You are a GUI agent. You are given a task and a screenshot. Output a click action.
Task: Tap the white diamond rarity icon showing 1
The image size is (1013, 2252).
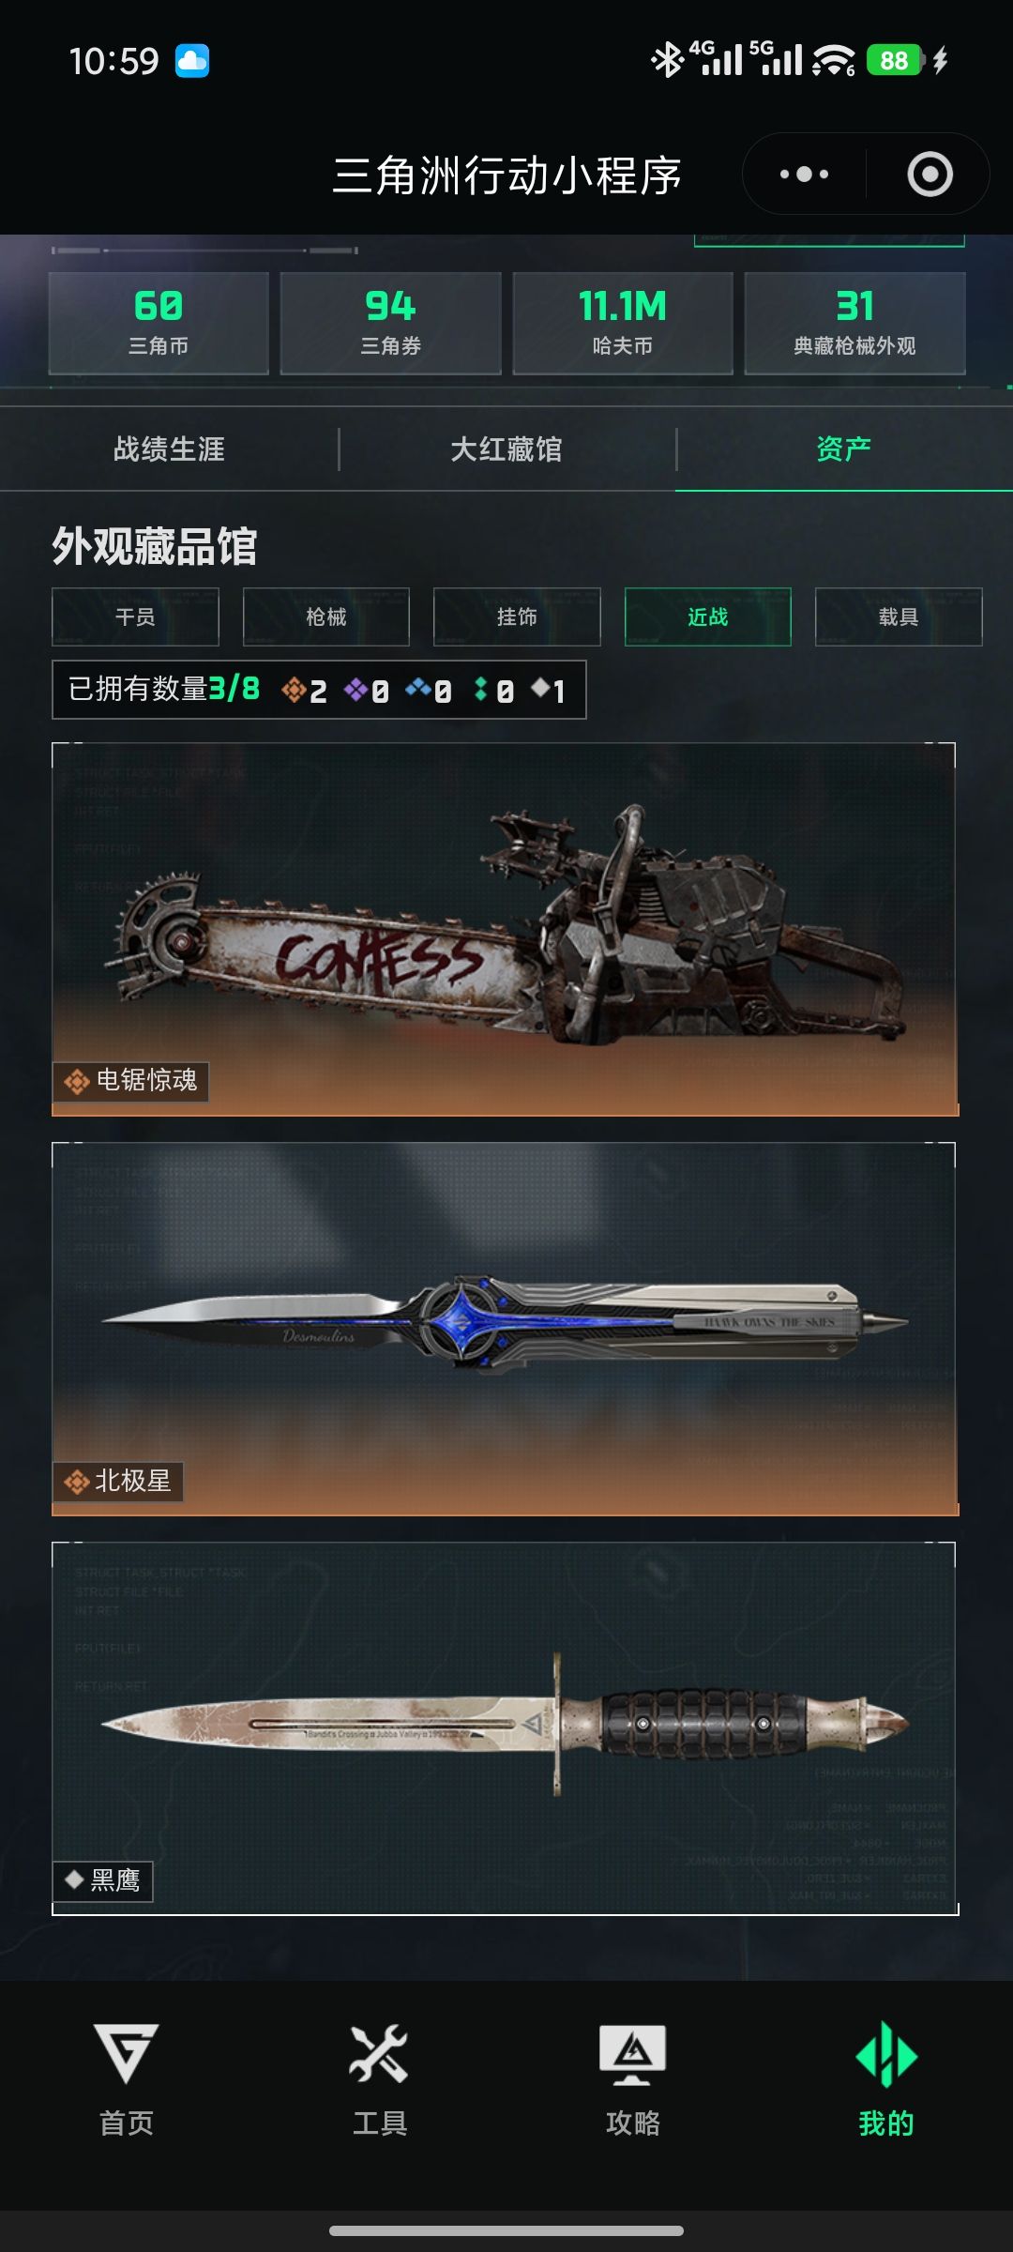[540, 689]
